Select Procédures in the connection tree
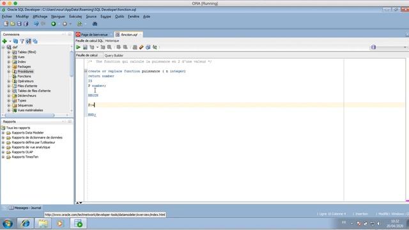Image resolution: width=409 pixels, height=230 pixels. pos(26,72)
